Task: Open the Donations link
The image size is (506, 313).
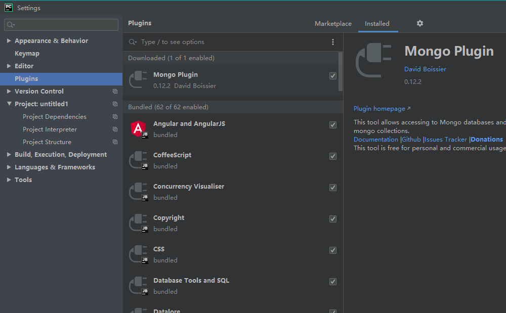Action: pyautogui.click(x=487, y=139)
